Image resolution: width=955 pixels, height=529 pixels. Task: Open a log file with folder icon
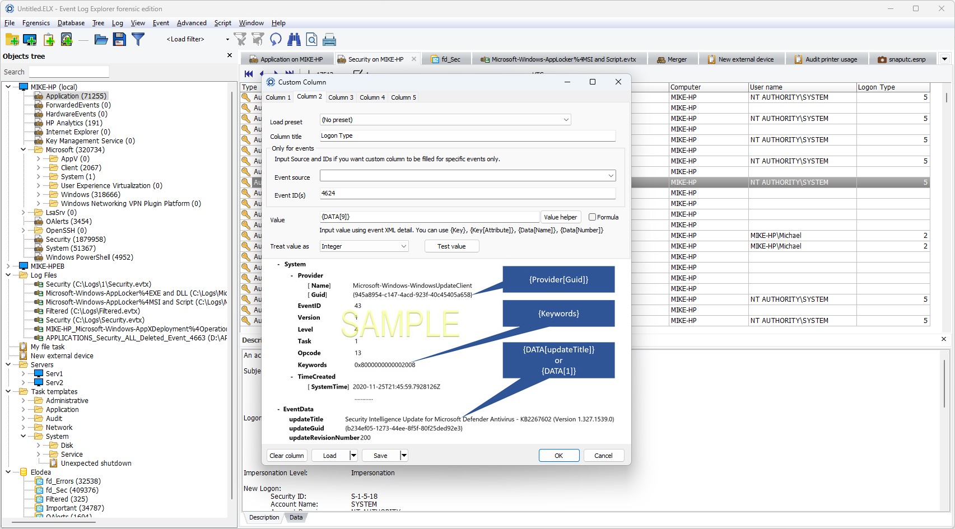pyautogui.click(x=101, y=39)
